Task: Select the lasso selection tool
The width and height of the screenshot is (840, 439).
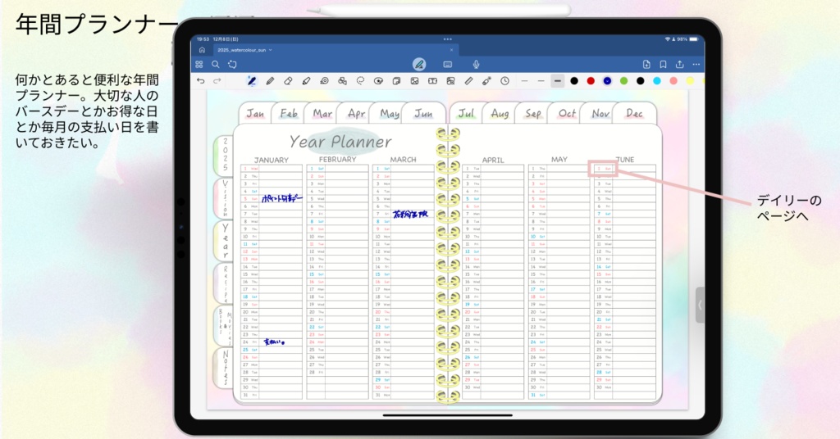Action: click(360, 81)
